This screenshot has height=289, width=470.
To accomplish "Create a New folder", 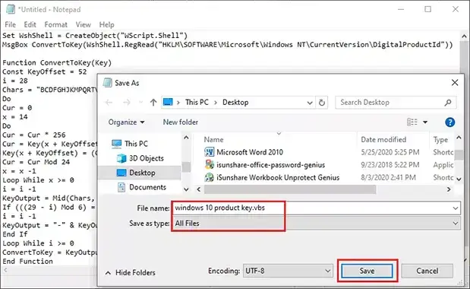I will [181, 122].
